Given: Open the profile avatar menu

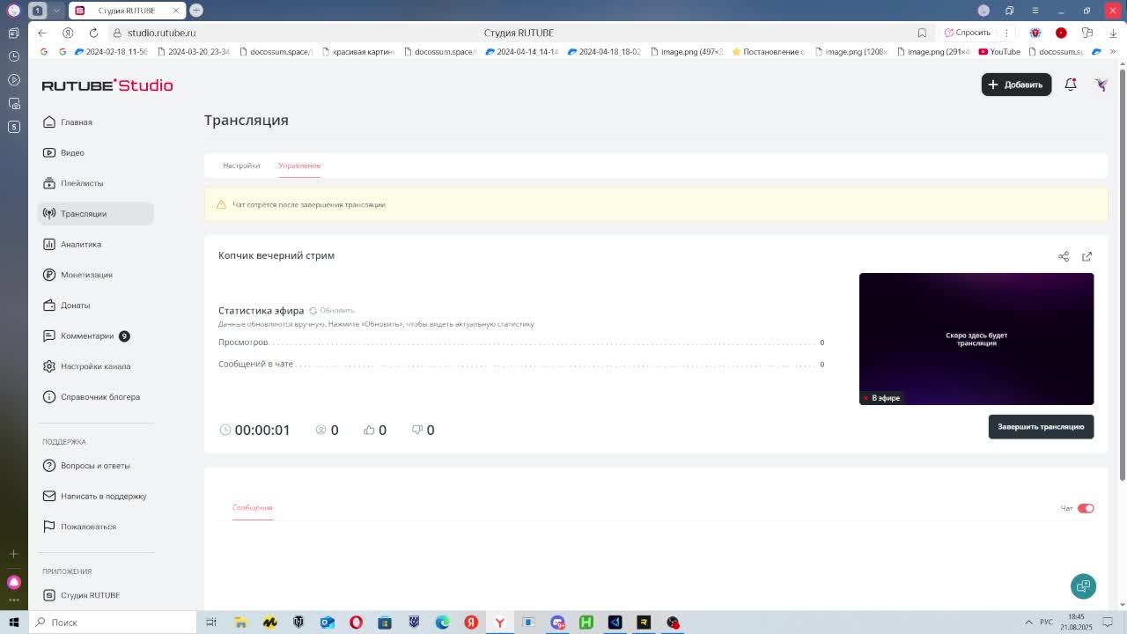Looking at the screenshot, I should (x=1101, y=85).
